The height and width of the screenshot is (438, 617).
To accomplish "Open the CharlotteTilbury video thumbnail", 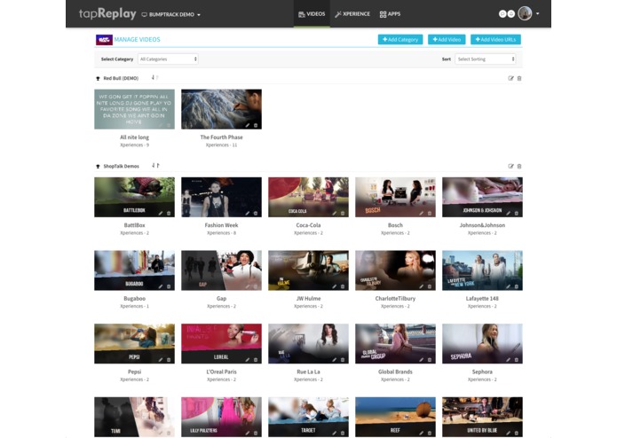I will (x=395, y=270).
